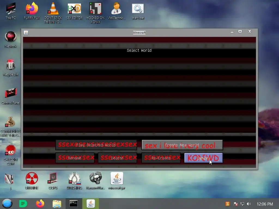
Task: Minimize the Minecraft window
Action: (232, 32)
